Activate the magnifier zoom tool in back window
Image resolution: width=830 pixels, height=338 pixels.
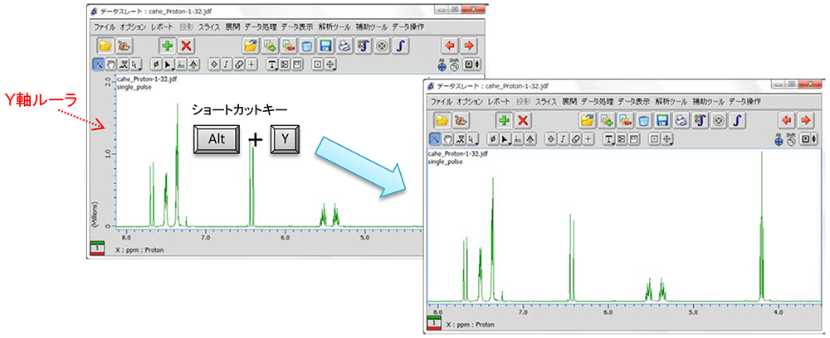96,64
